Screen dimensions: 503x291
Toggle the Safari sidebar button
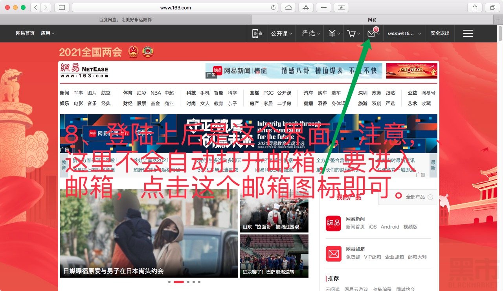coord(62,7)
